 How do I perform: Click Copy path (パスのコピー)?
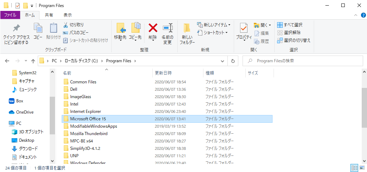tap(76, 32)
